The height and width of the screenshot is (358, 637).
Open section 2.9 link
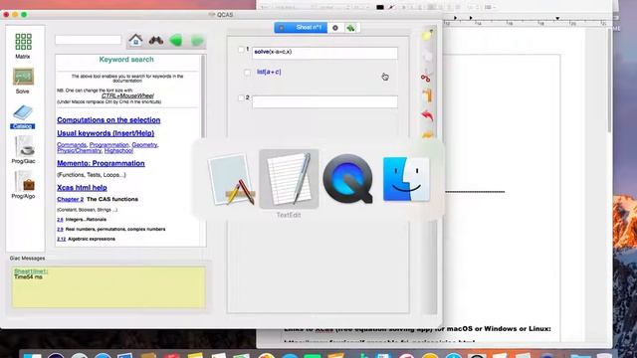(60, 230)
